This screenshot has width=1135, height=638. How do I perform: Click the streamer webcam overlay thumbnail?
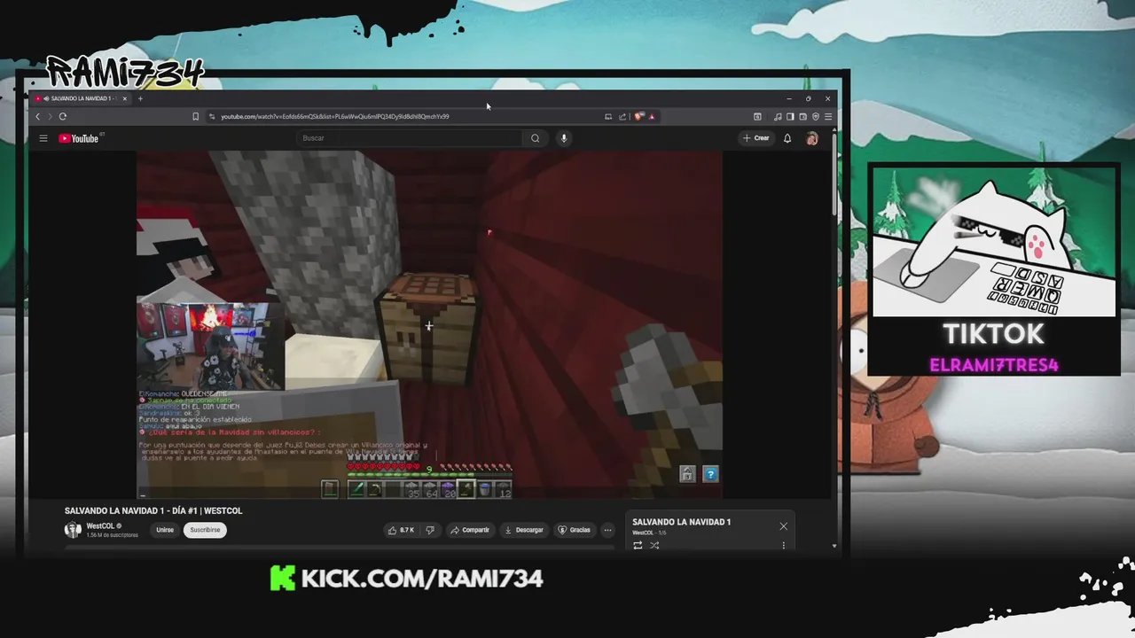click(x=210, y=346)
